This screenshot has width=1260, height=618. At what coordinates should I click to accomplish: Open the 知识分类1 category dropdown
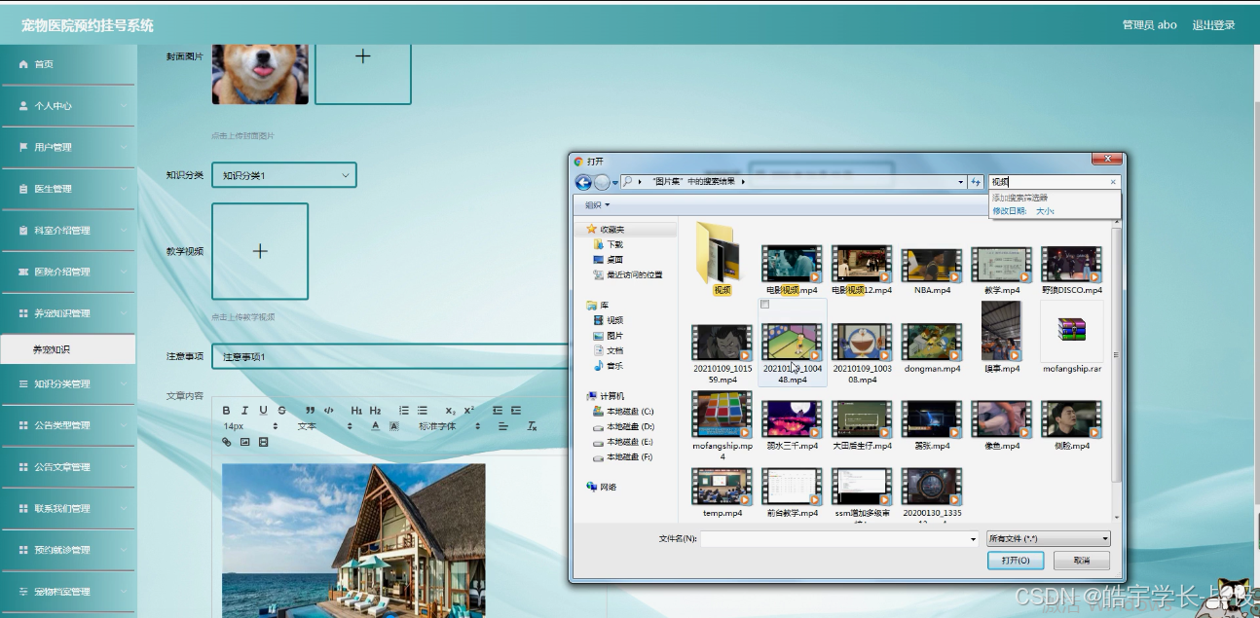click(x=284, y=175)
